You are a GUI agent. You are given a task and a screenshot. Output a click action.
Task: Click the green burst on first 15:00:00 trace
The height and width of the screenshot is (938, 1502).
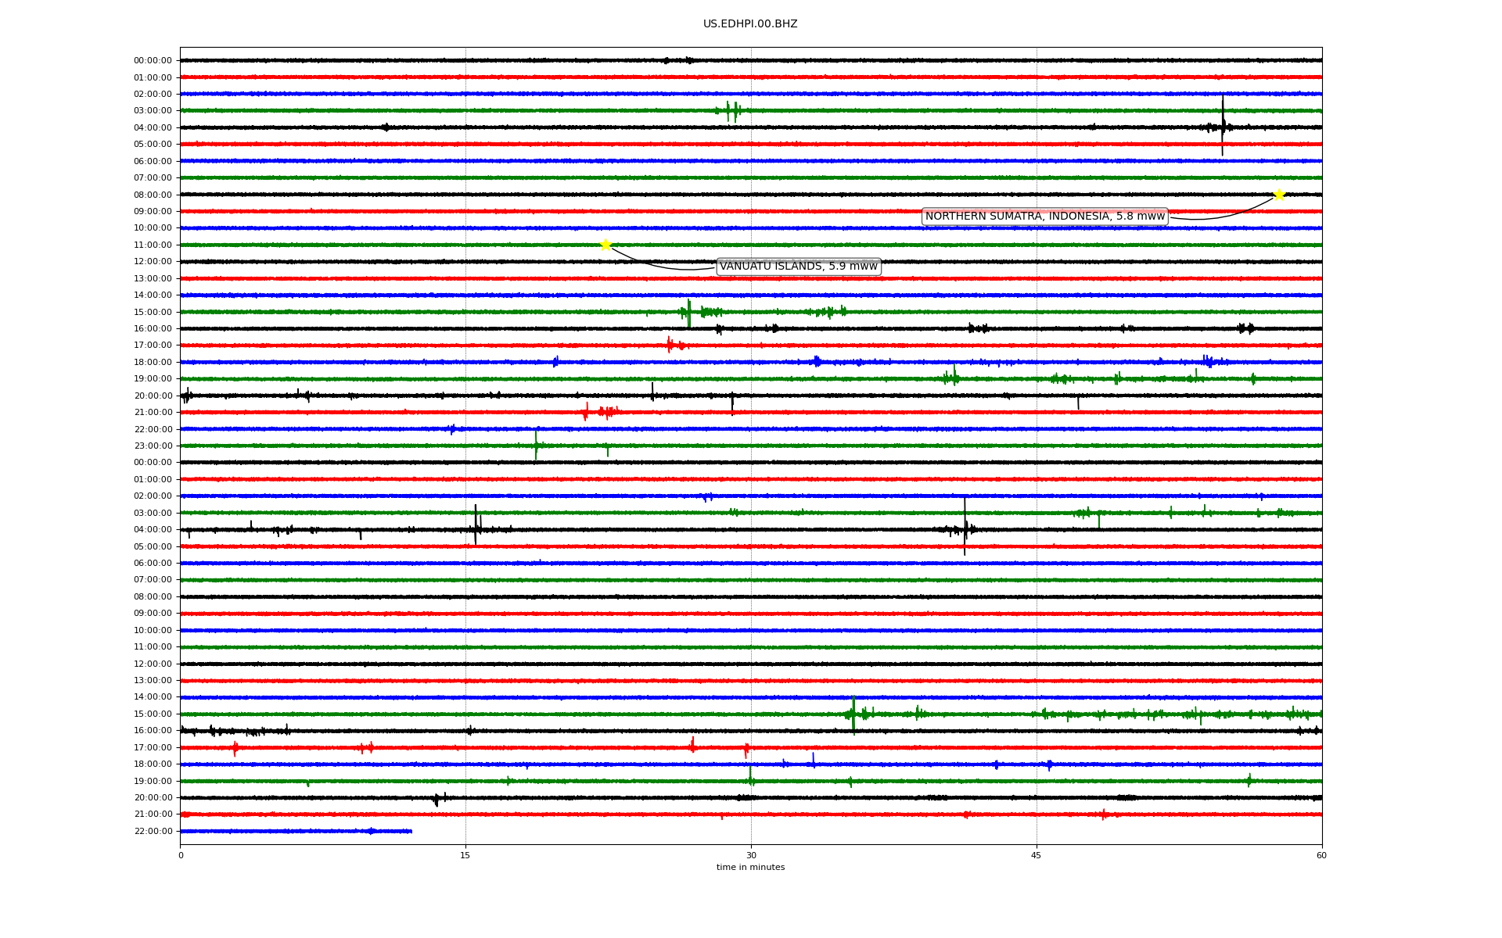(688, 312)
